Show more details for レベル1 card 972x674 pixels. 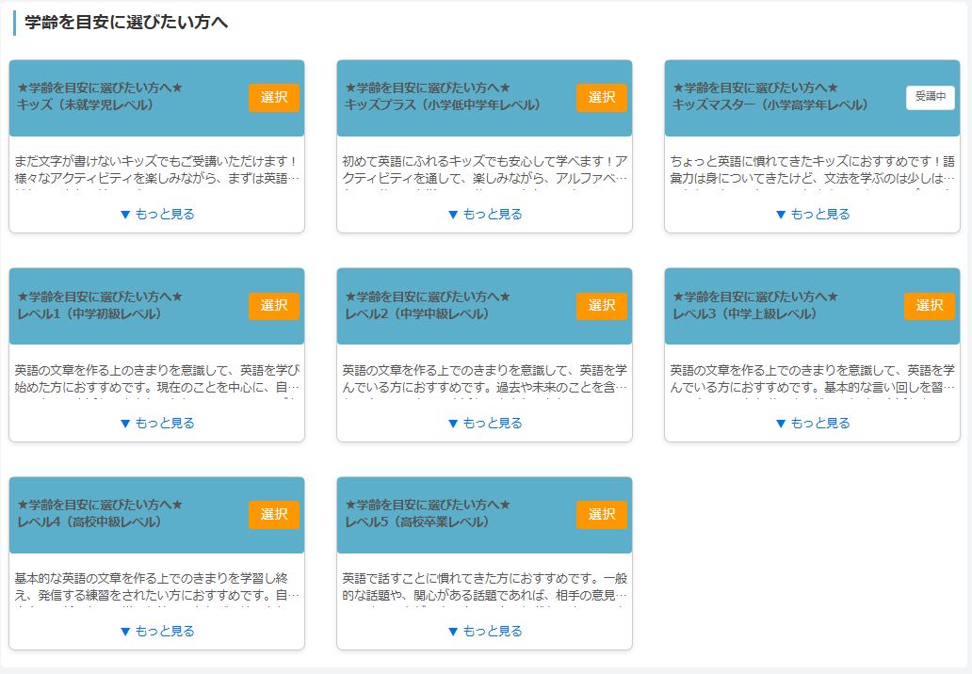tap(156, 424)
